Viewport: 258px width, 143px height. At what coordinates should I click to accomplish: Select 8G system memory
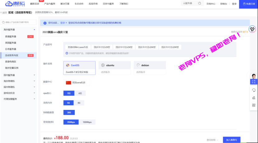(x=79, y=103)
